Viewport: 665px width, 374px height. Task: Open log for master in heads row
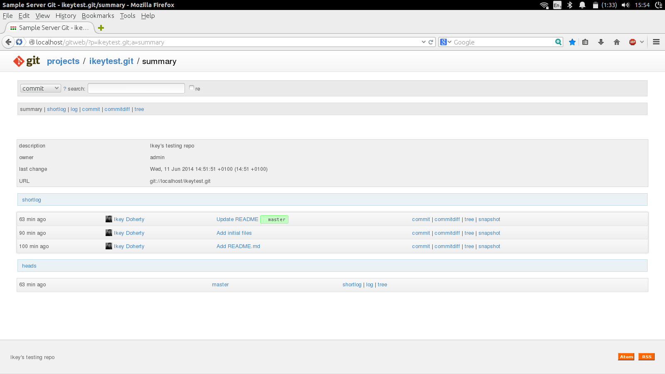click(369, 285)
